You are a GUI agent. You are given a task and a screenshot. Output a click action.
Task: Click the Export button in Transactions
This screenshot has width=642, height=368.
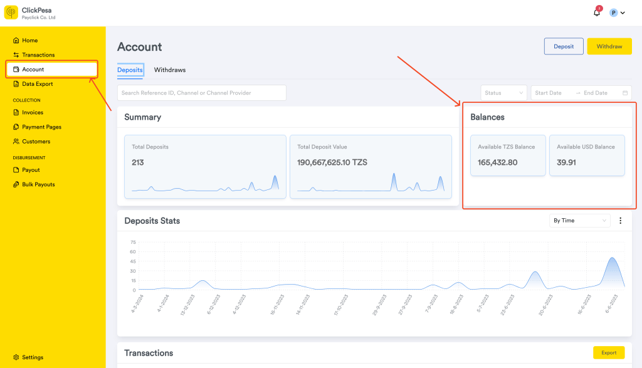coord(609,352)
